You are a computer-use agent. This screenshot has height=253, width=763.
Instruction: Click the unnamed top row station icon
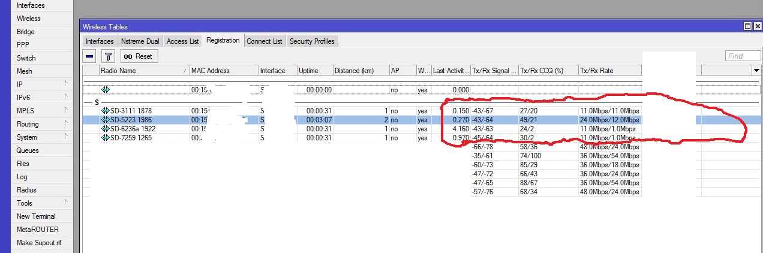[106, 89]
